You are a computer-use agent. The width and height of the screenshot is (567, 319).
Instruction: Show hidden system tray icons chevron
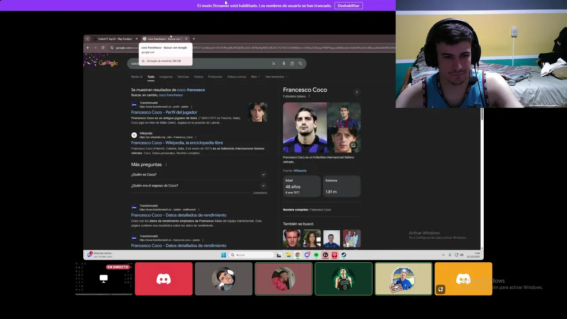click(443, 255)
